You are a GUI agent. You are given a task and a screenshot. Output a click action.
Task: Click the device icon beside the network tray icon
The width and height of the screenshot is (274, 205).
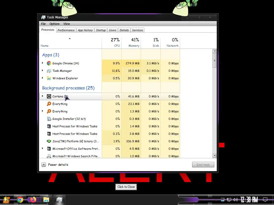222,200
